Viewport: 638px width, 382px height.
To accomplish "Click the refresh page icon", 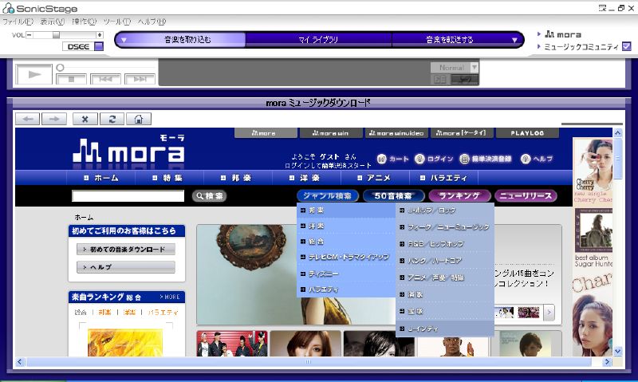I will 112,119.
